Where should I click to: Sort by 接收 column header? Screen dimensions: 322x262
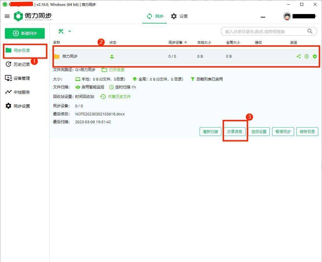coord(258,43)
